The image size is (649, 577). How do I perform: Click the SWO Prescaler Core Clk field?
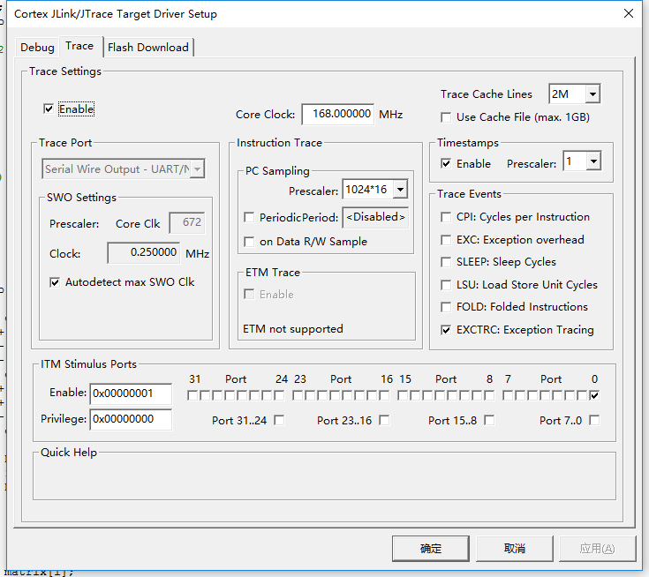[187, 222]
